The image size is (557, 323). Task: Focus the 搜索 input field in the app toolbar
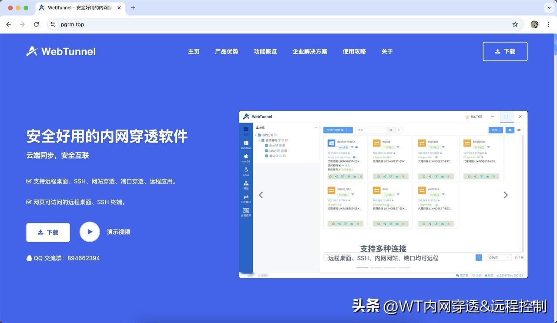(x=371, y=130)
